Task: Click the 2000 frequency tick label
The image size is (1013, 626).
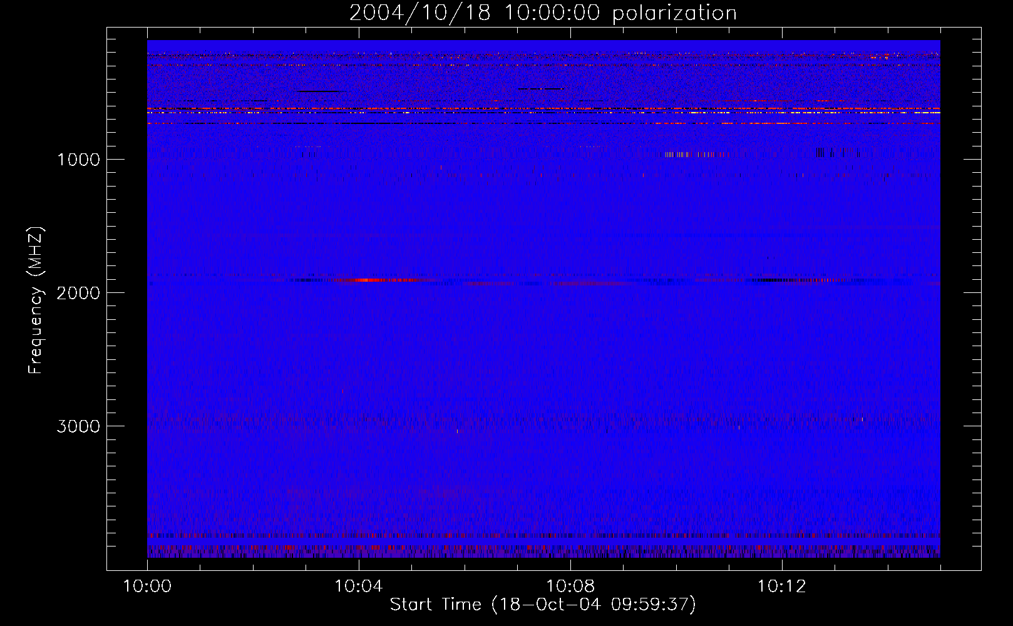Action: coord(78,293)
